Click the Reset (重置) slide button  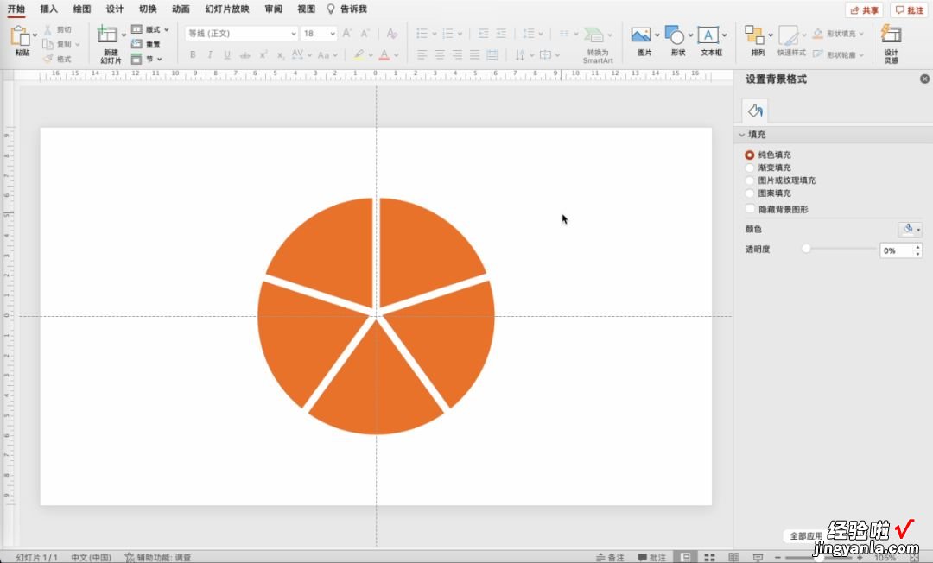(x=146, y=45)
